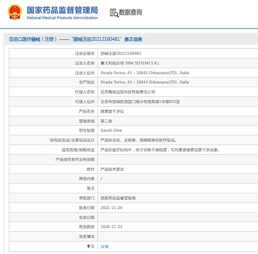Click the lightbulb icon beside 注
The image size is (258, 254).
89,246
